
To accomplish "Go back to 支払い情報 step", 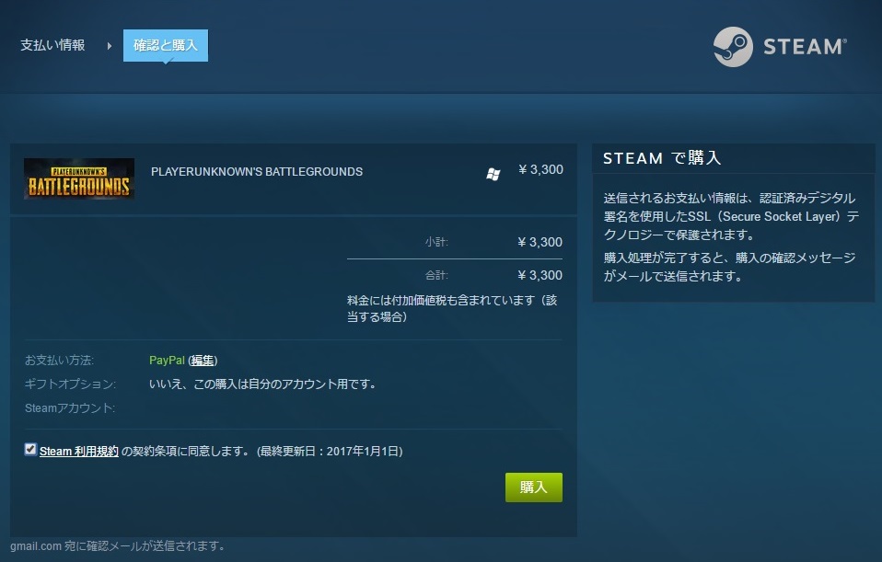I will 52,45.
